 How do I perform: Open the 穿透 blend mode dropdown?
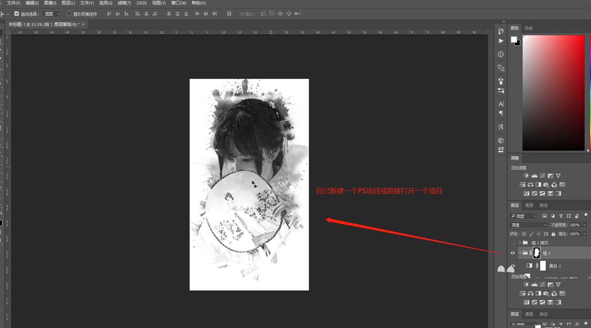pos(528,225)
